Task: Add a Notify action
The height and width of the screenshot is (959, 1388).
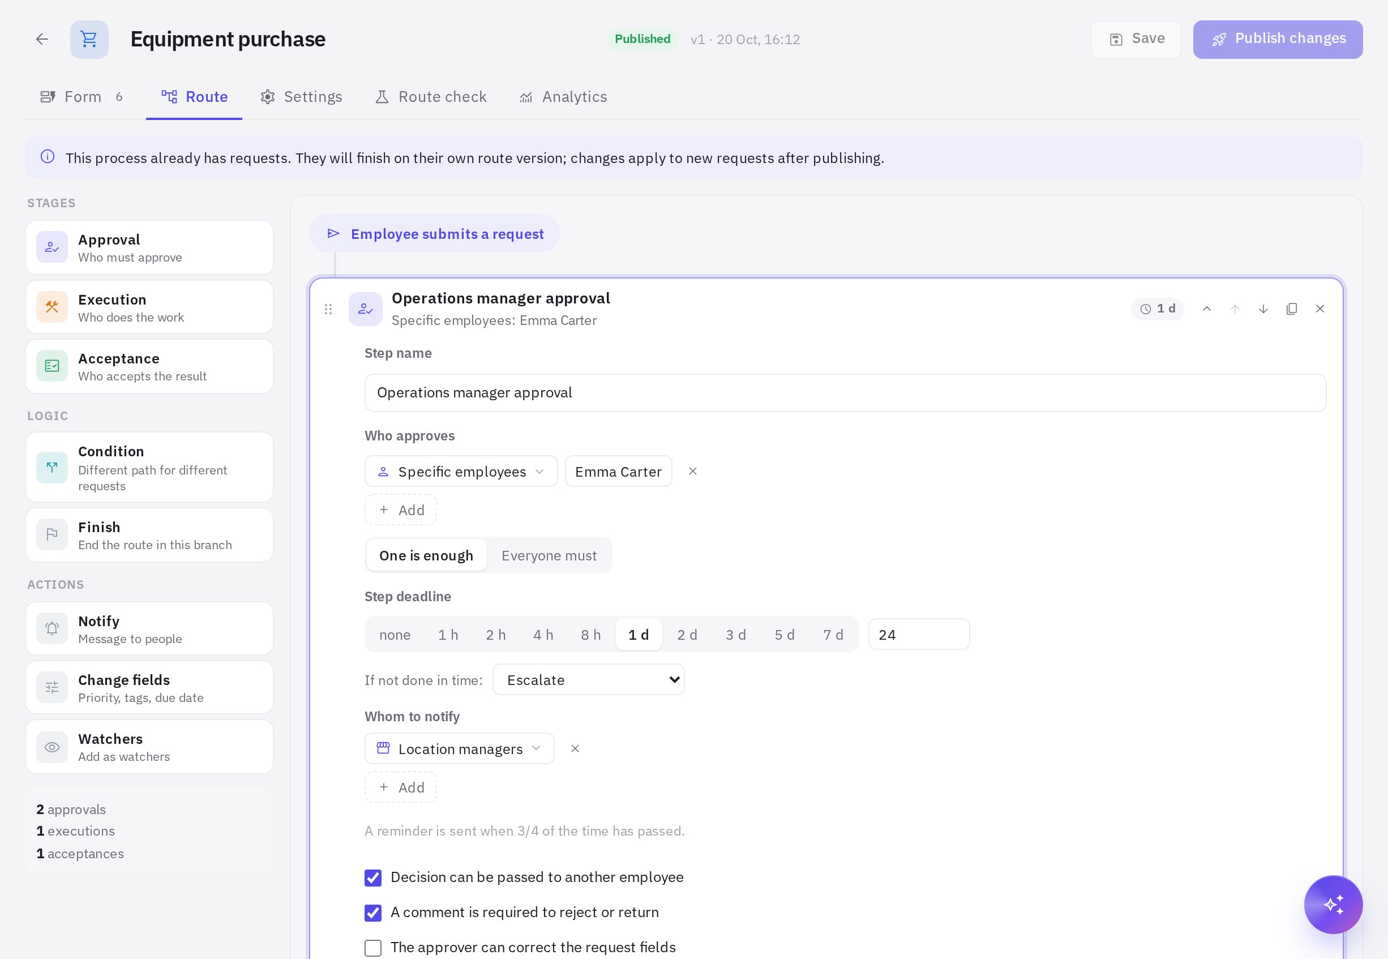Action: [149, 628]
